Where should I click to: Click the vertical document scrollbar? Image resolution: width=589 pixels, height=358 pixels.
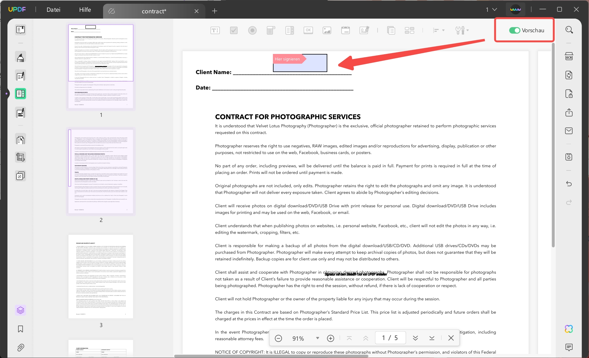pos(553,145)
